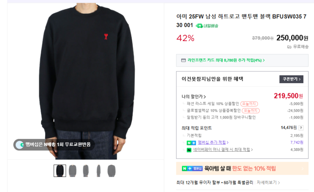Click the card icon beside 라인프렌즈 카드

183,60
